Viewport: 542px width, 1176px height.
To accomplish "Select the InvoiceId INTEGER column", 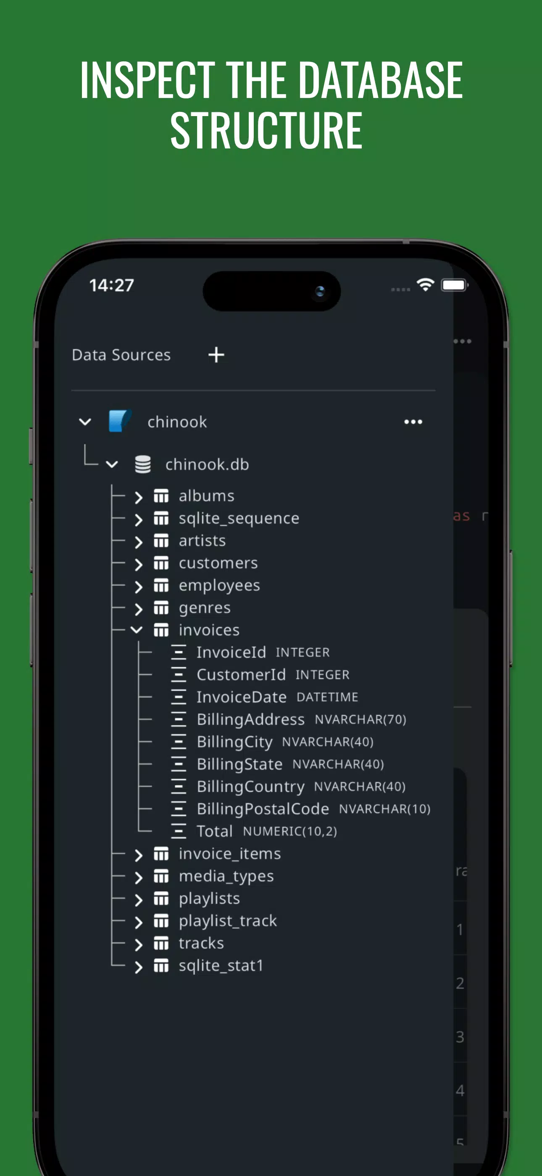I will [x=263, y=652].
